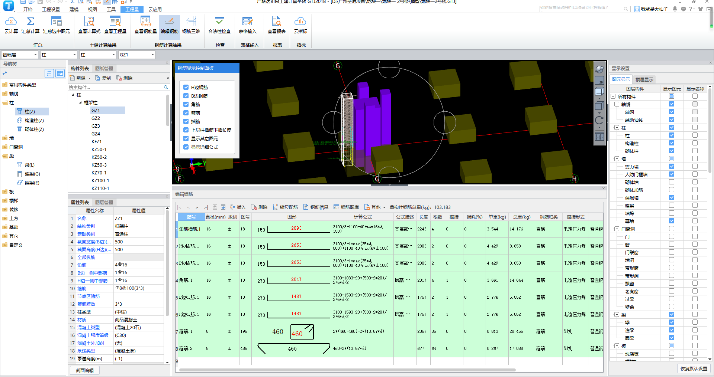Run 合法性检查 validity check

pos(219,25)
